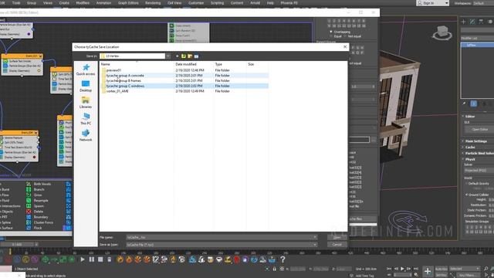The image size is (494, 278).
Task: Select the 'tycache group B frames' folder
Action: coord(123,80)
